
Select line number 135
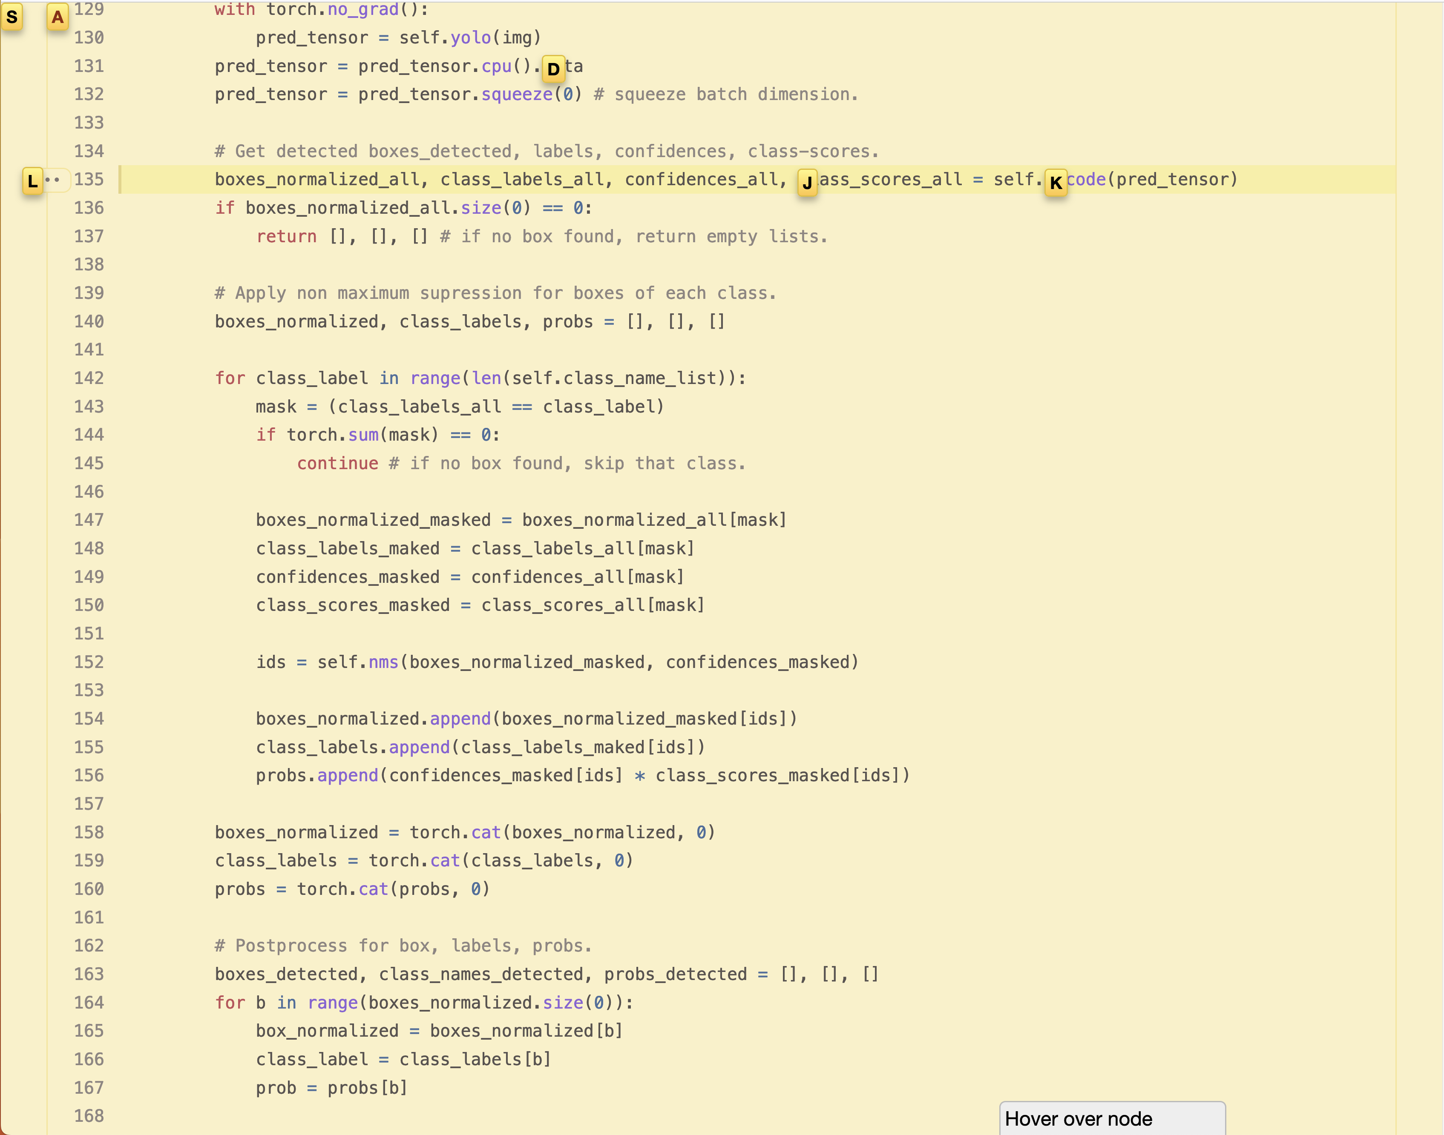click(89, 179)
